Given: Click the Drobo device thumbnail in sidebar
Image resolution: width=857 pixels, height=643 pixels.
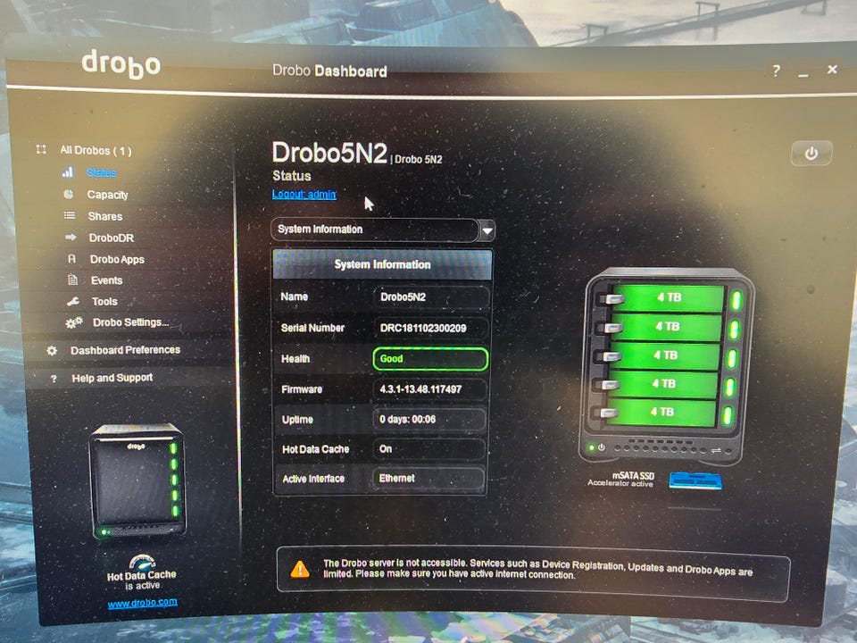Looking at the screenshot, I should coord(137,480).
